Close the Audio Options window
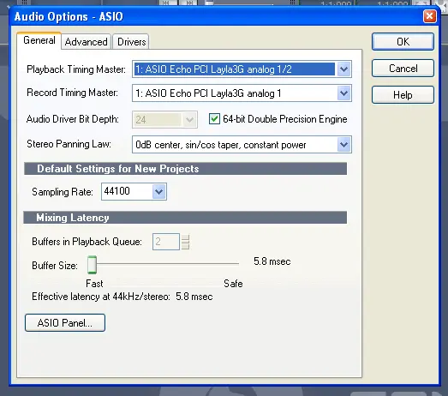 pos(430,16)
